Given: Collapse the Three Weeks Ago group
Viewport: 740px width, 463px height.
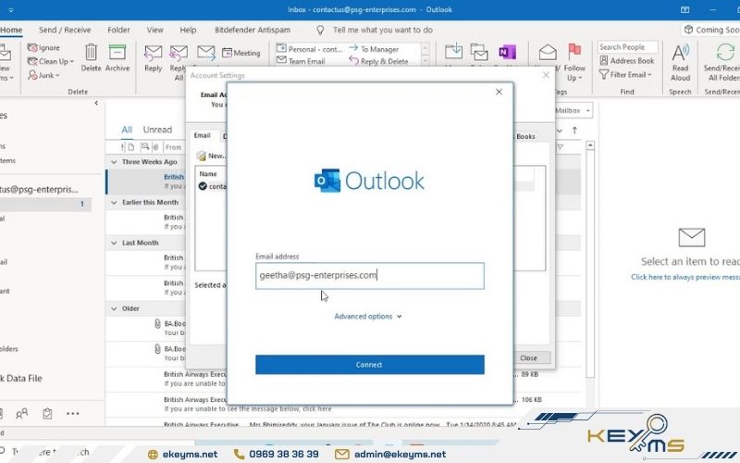Looking at the screenshot, I should pyautogui.click(x=114, y=162).
